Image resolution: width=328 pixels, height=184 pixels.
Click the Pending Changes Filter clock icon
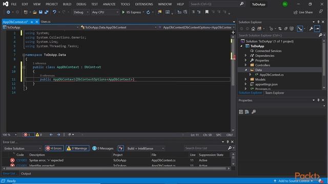[x=271, y=29]
